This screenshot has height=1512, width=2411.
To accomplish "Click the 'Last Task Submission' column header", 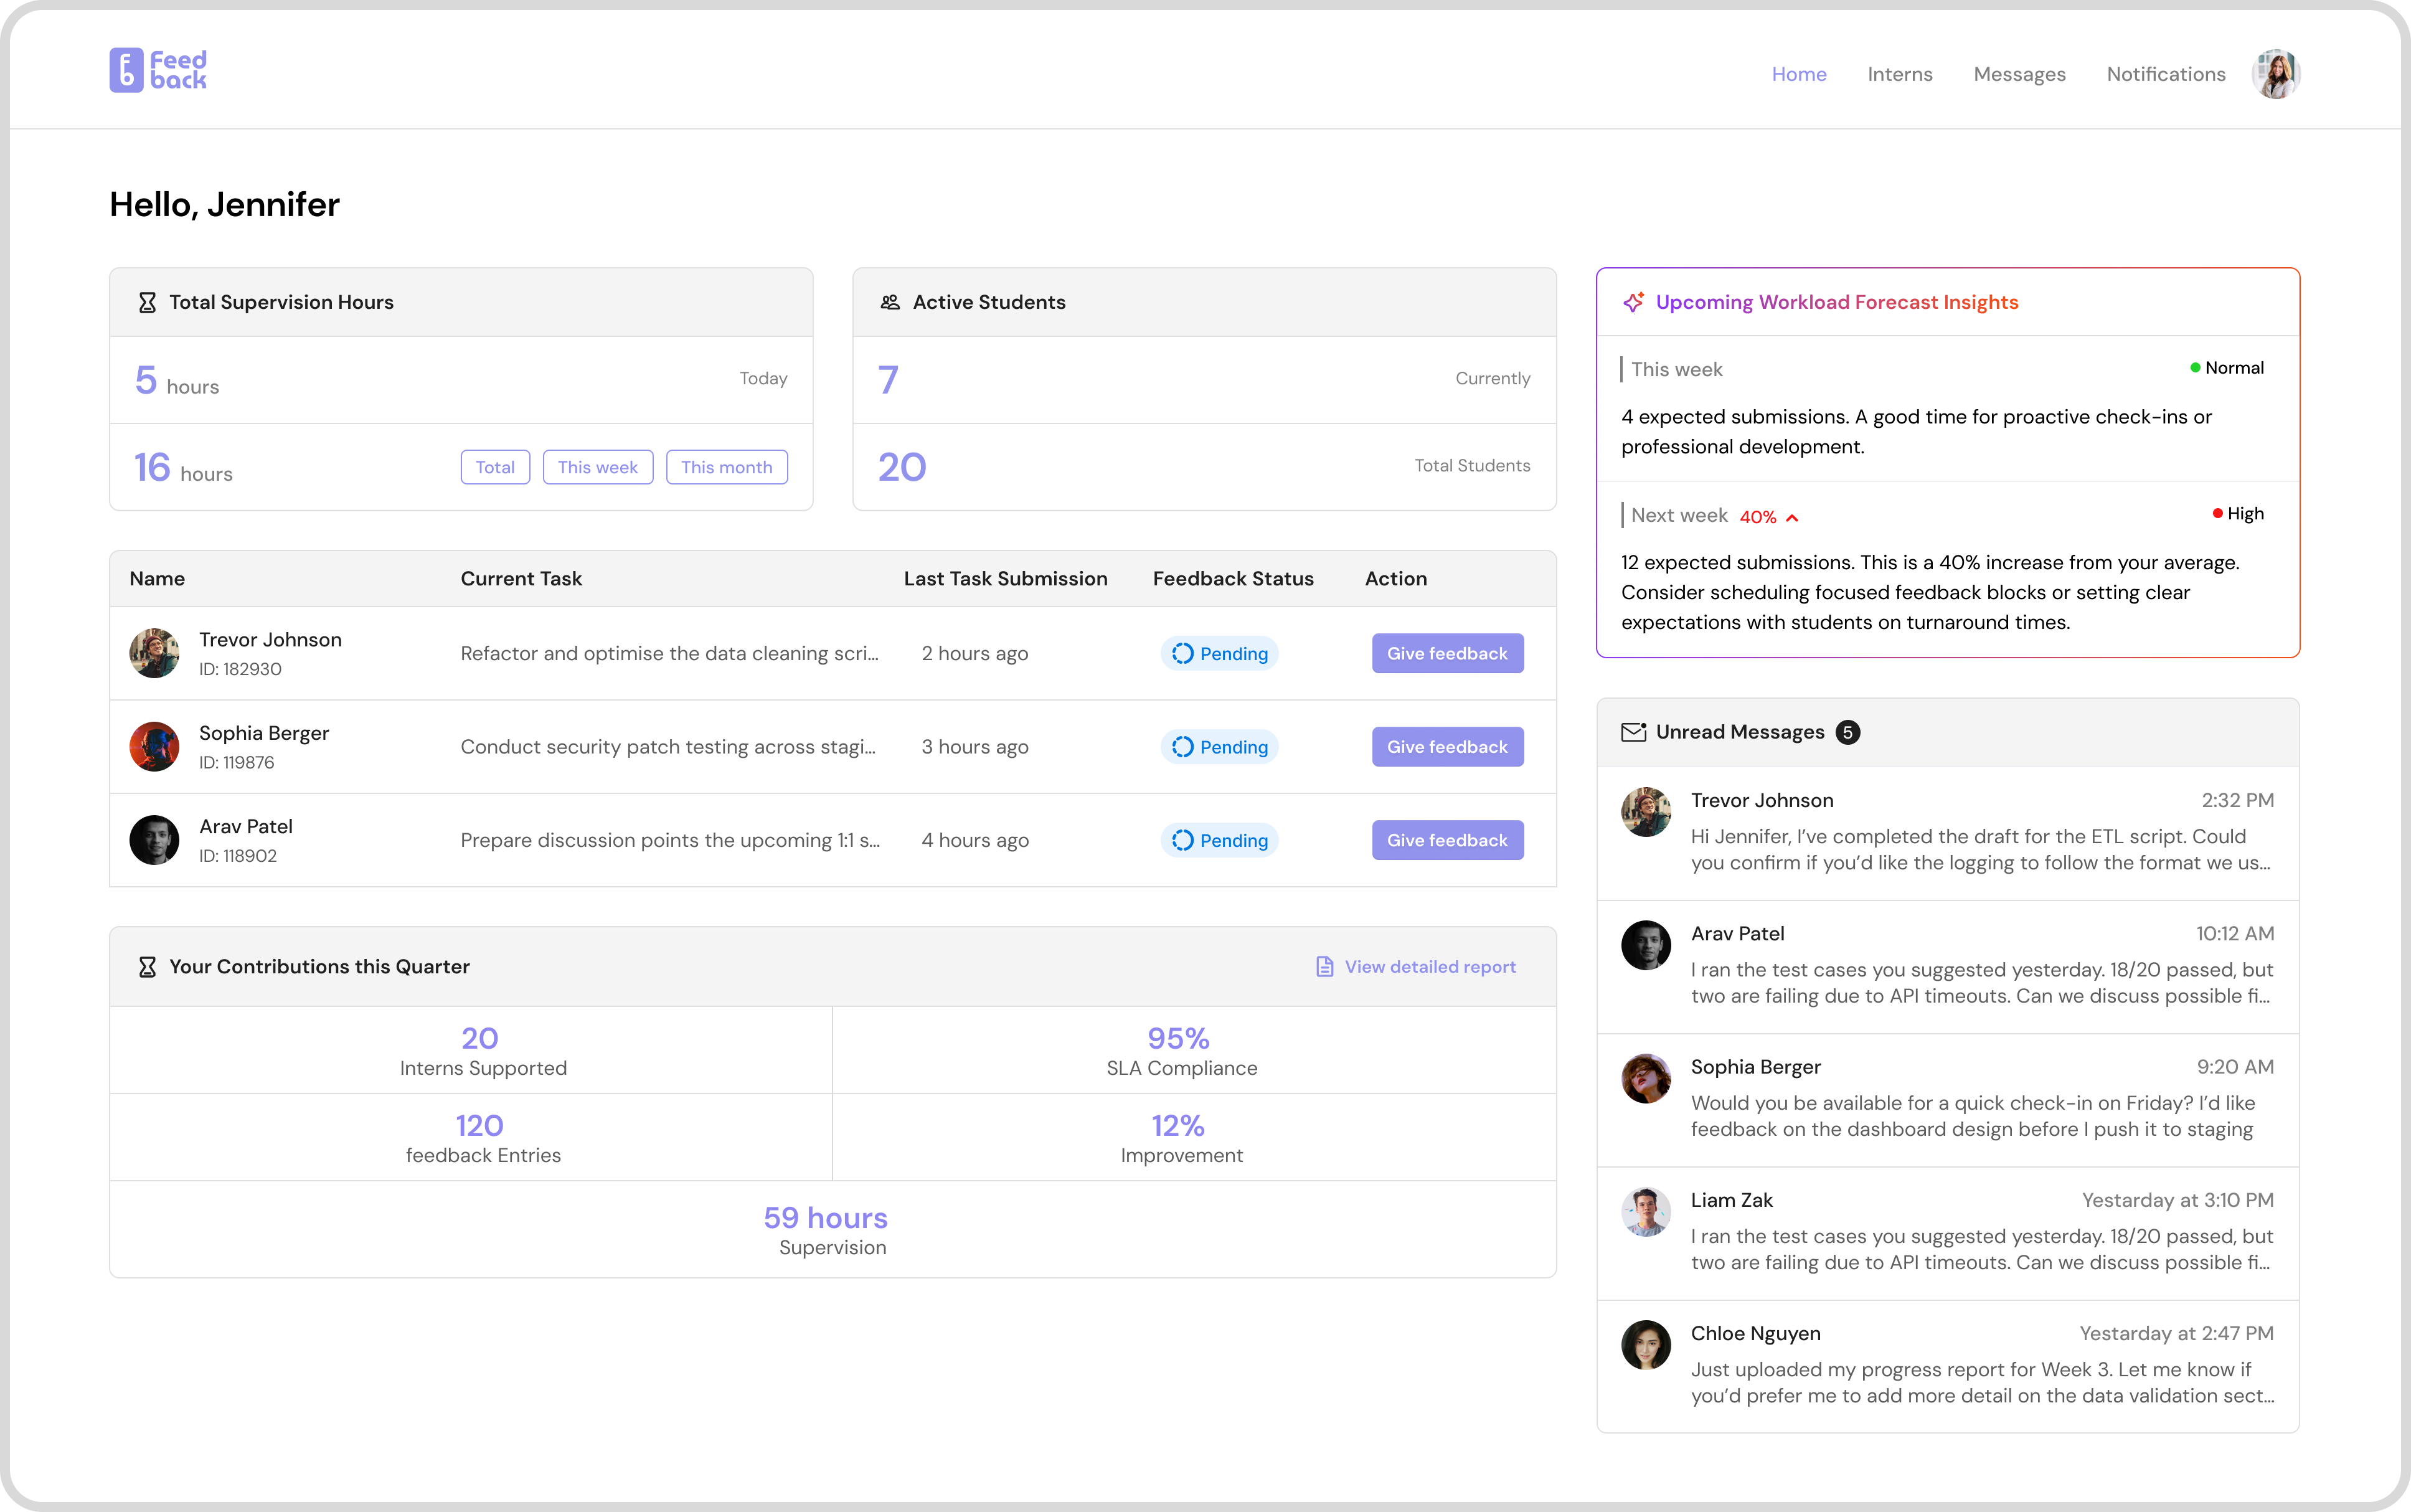I will click(x=1004, y=579).
